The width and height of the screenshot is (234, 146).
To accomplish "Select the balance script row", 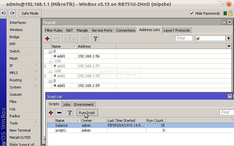I will click(140, 125).
